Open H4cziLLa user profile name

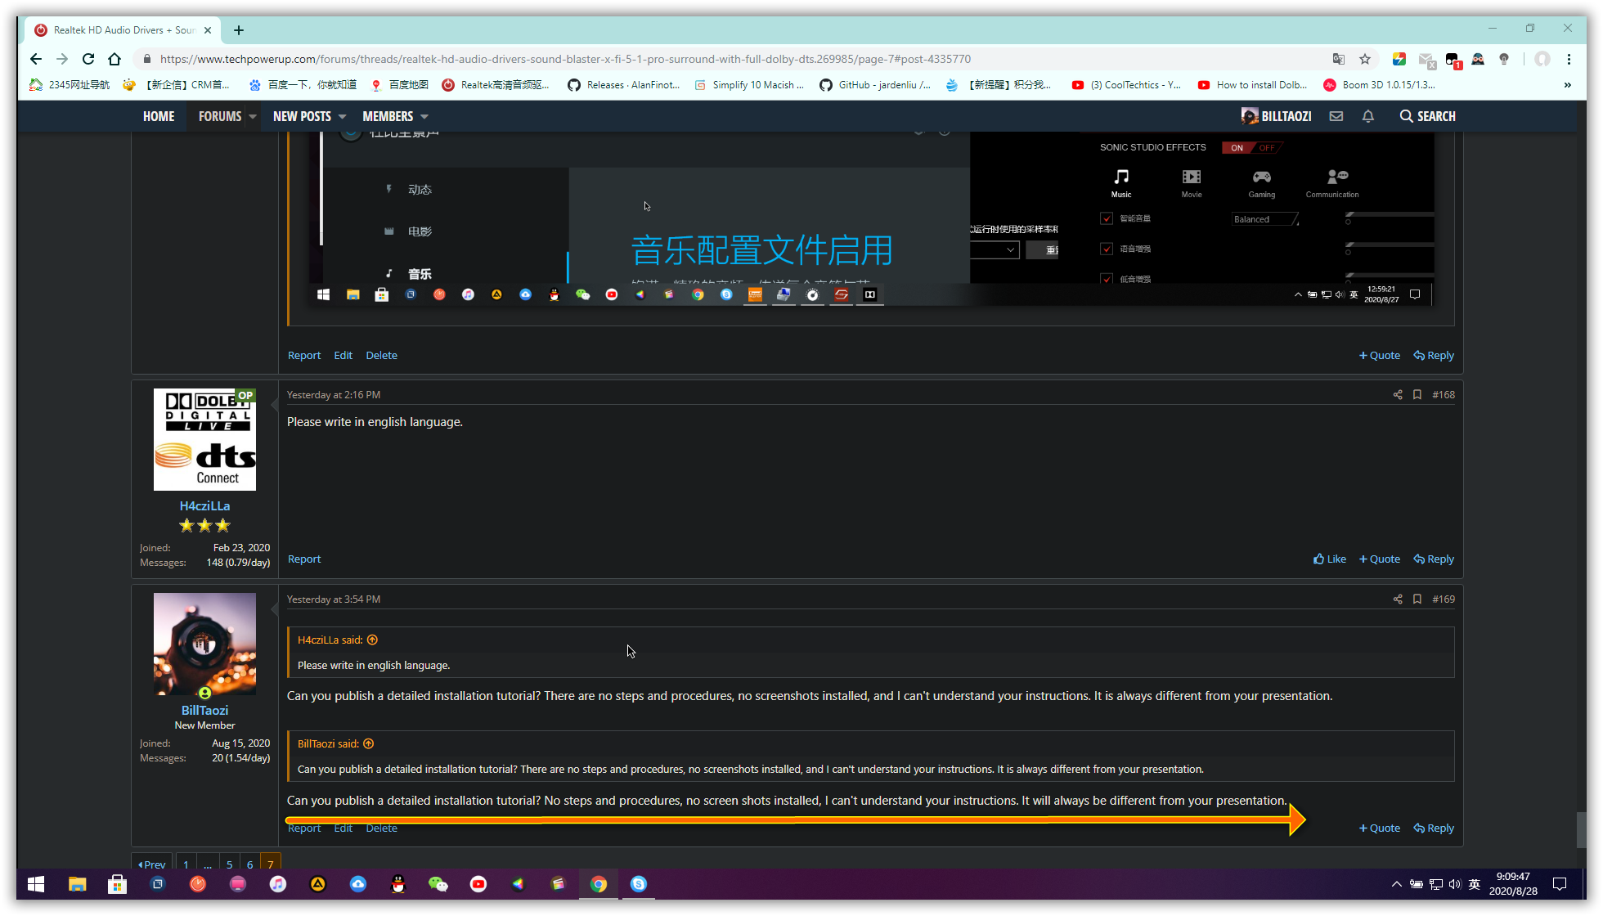[204, 506]
